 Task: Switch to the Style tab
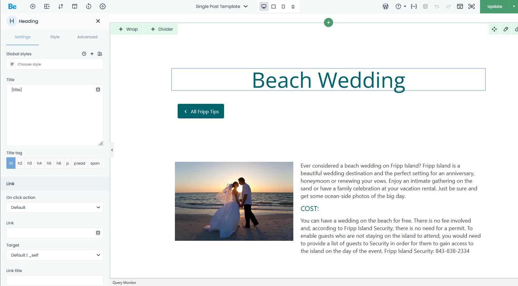(55, 37)
